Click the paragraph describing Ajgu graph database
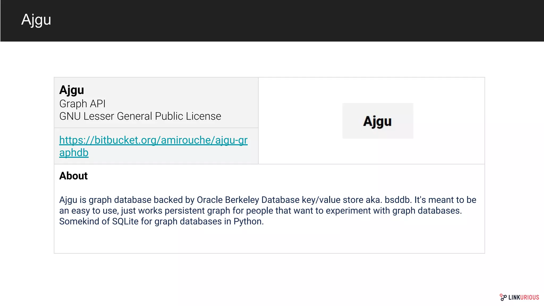 (x=268, y=210)
